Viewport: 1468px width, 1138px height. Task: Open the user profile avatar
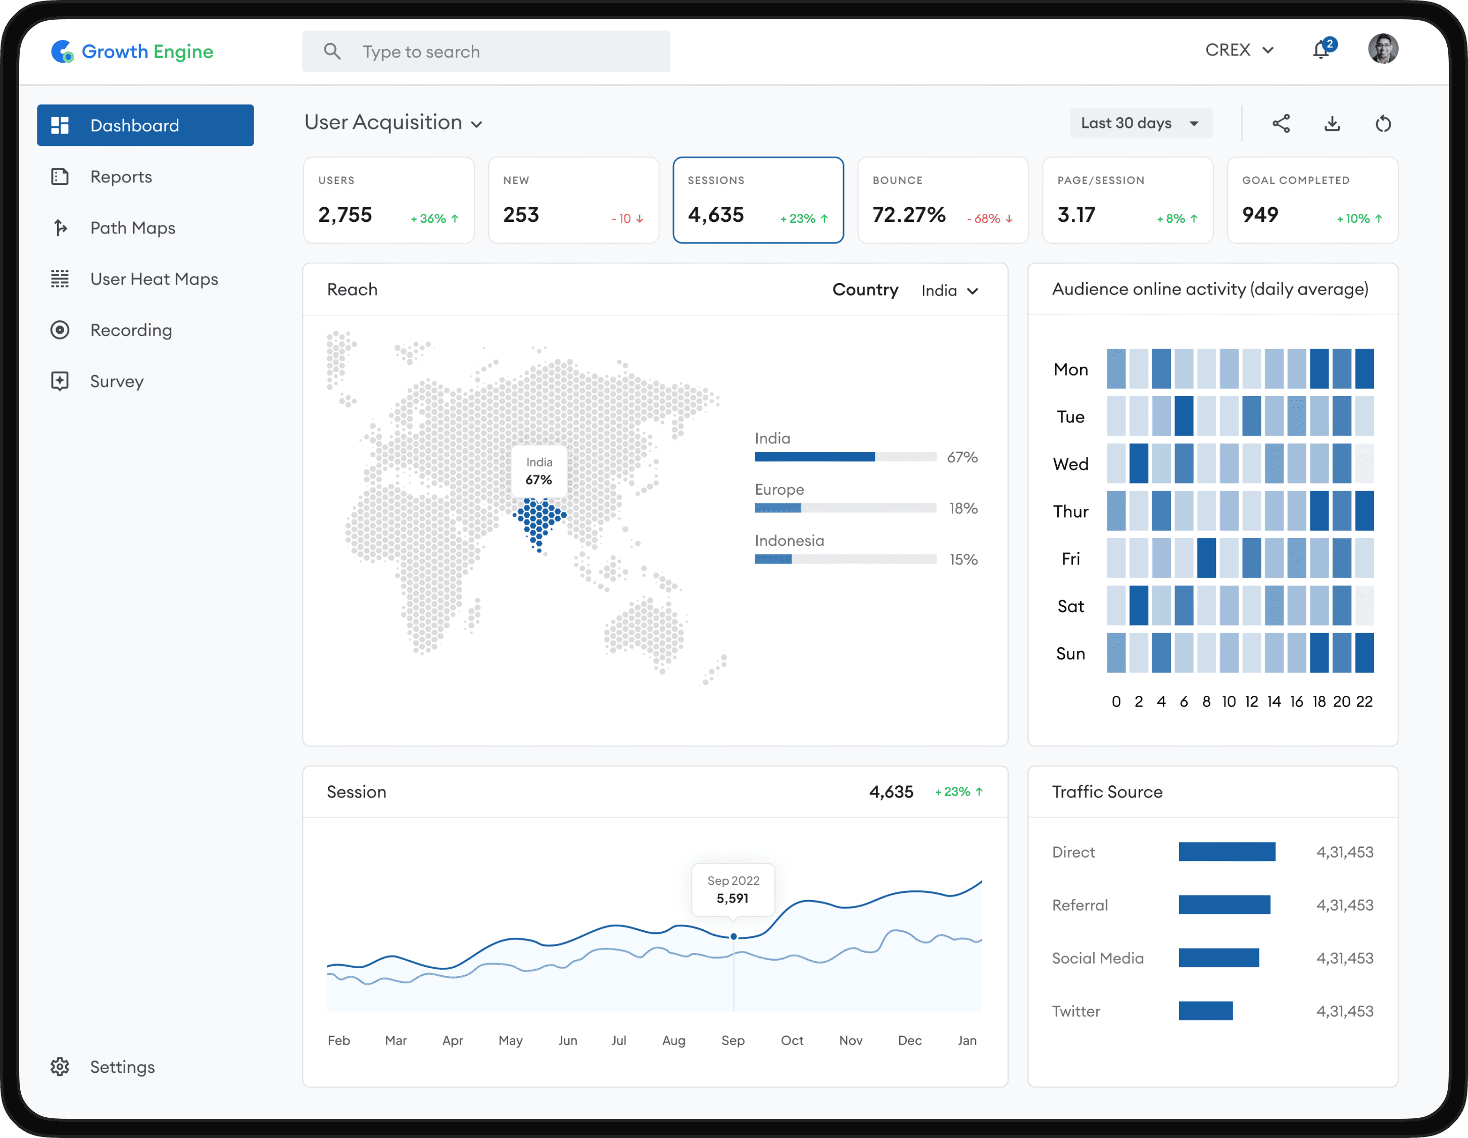pos(1383,49)
